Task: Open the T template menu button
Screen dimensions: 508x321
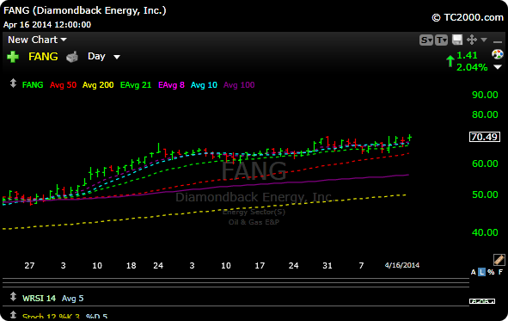Action: (x=441, y=40)
